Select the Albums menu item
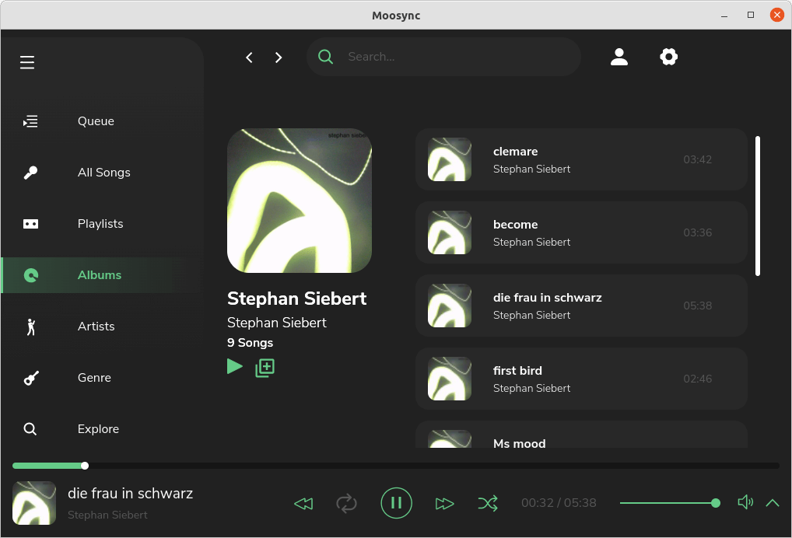792x538 pixels. pos(103,275)
